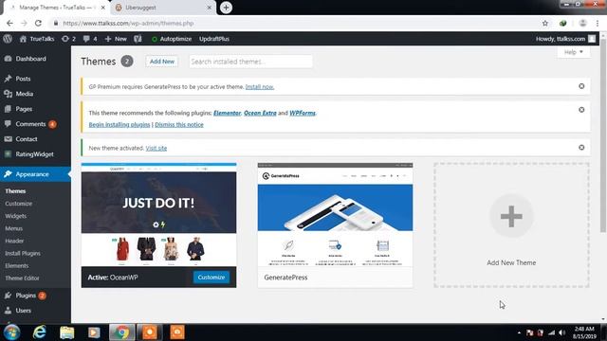
Task: Open Theme Editor under Appearance
Action: (x=22, y=278)
